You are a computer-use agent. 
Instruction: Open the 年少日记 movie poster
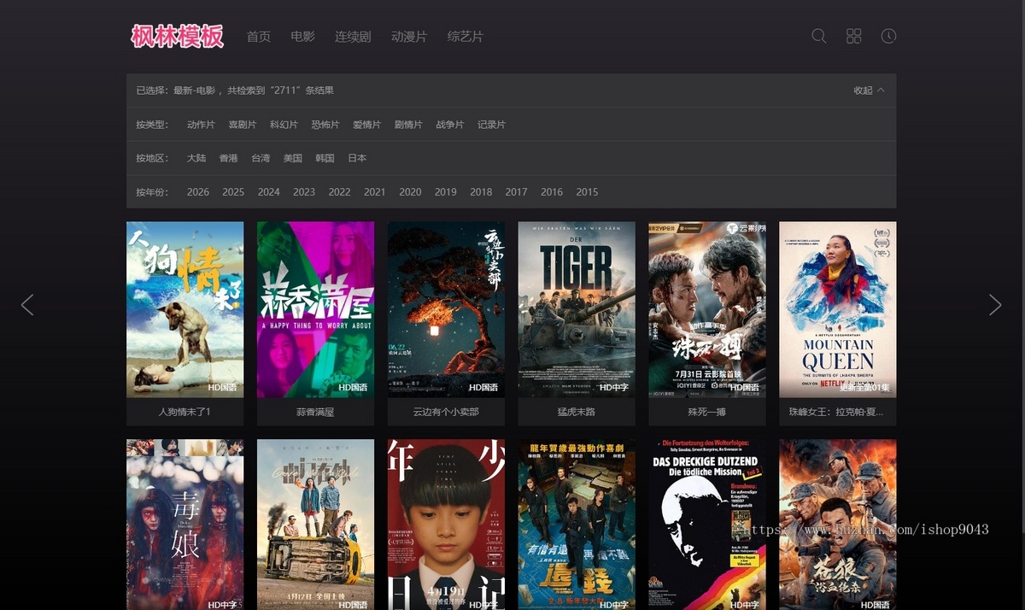click(446, 525)
